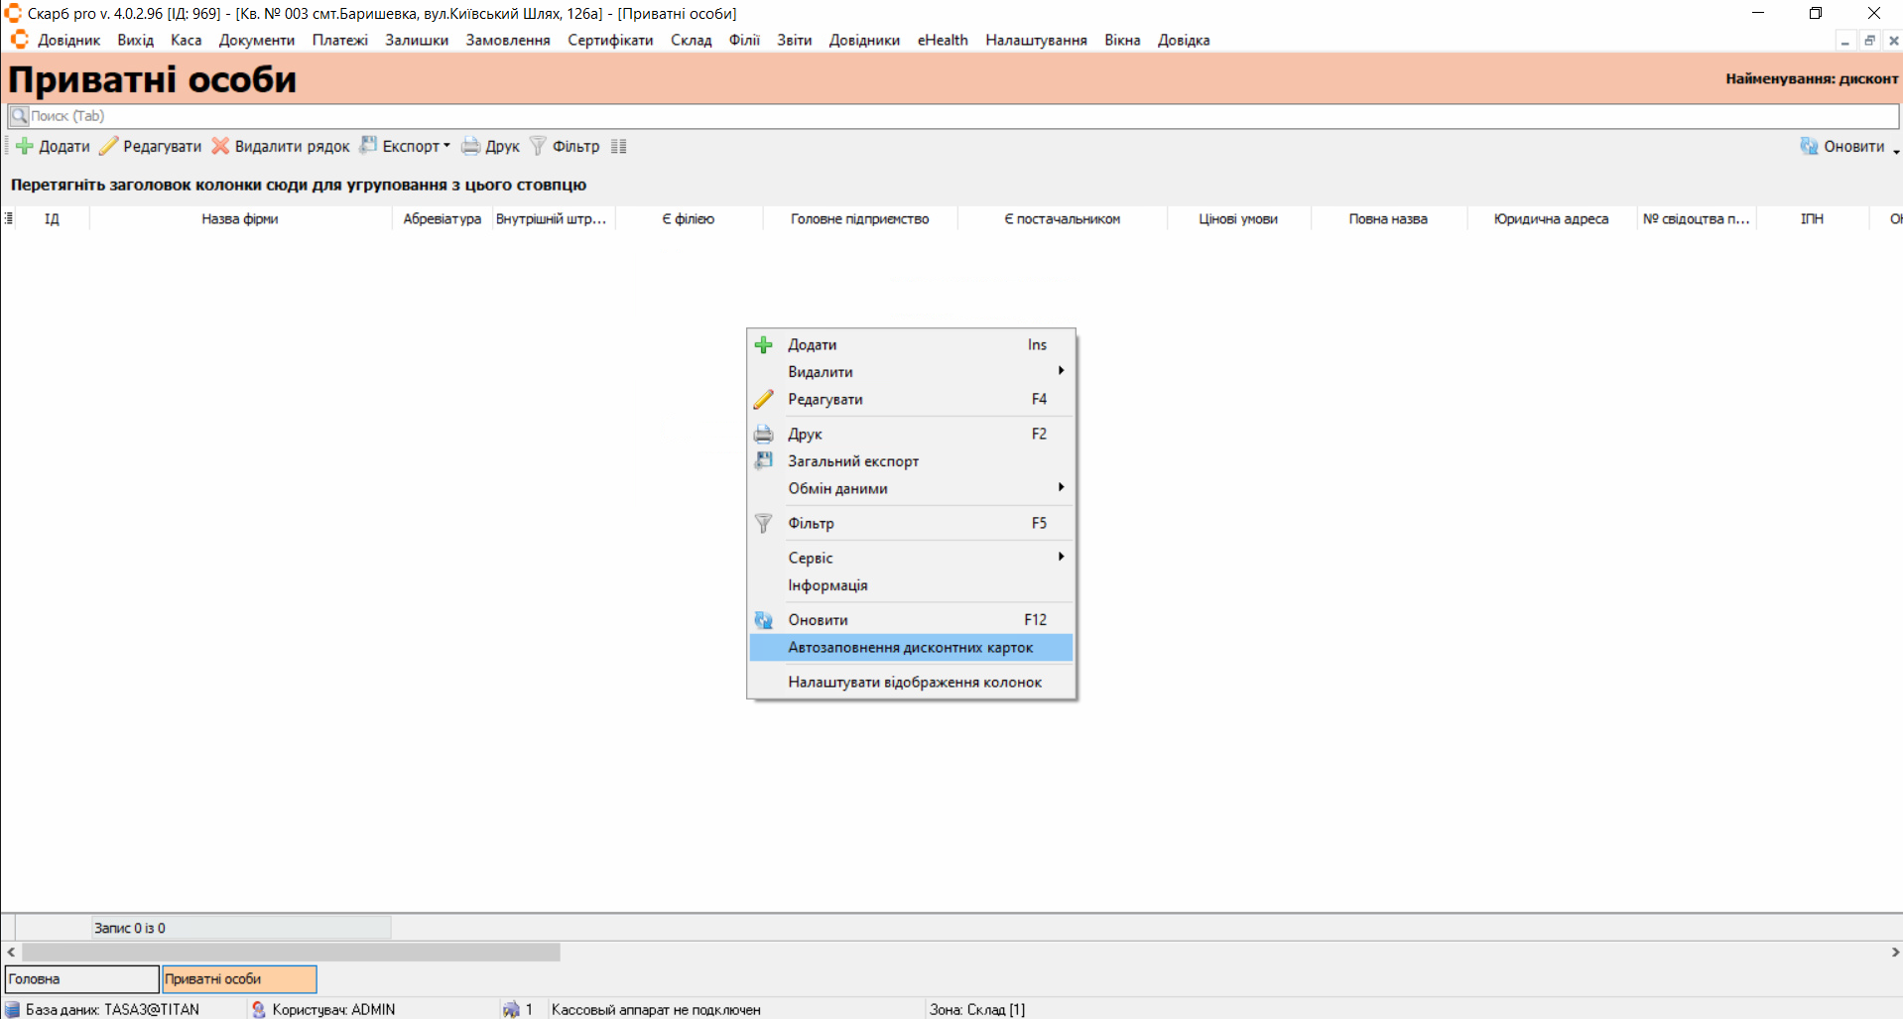Click the column layout icon after Фільтр

[619, 146]
